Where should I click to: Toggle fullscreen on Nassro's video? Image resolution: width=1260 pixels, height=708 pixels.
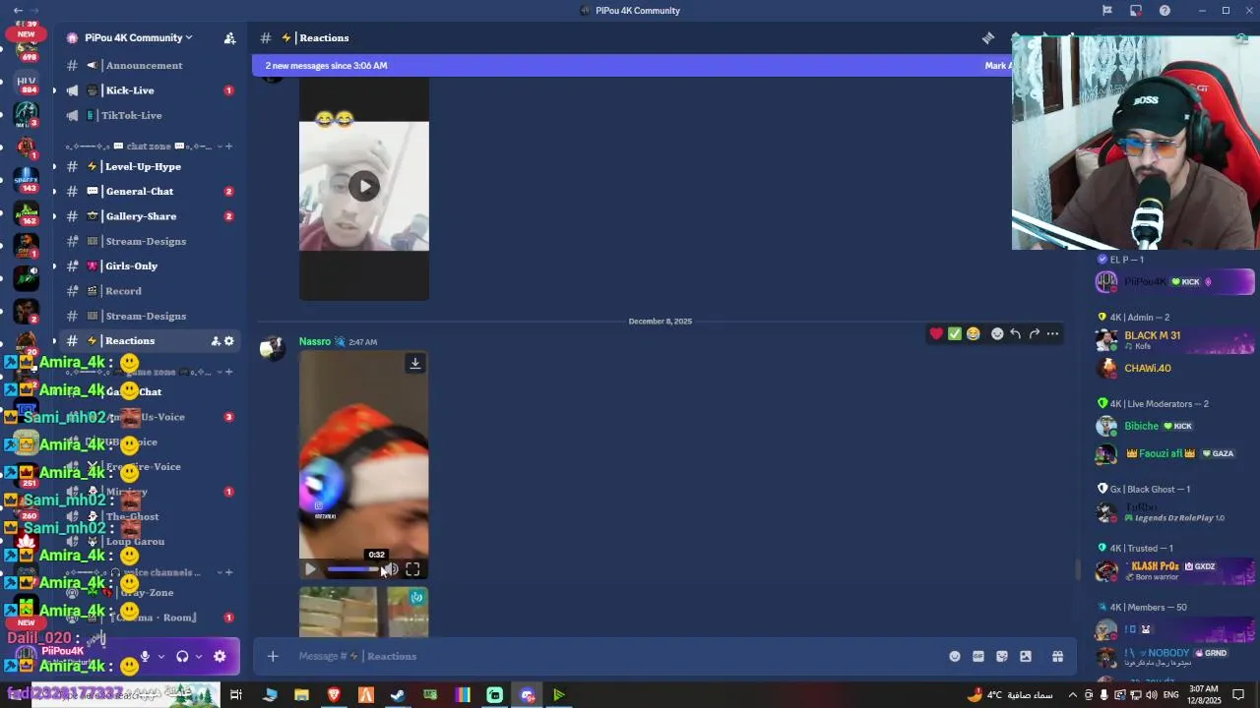412,569
